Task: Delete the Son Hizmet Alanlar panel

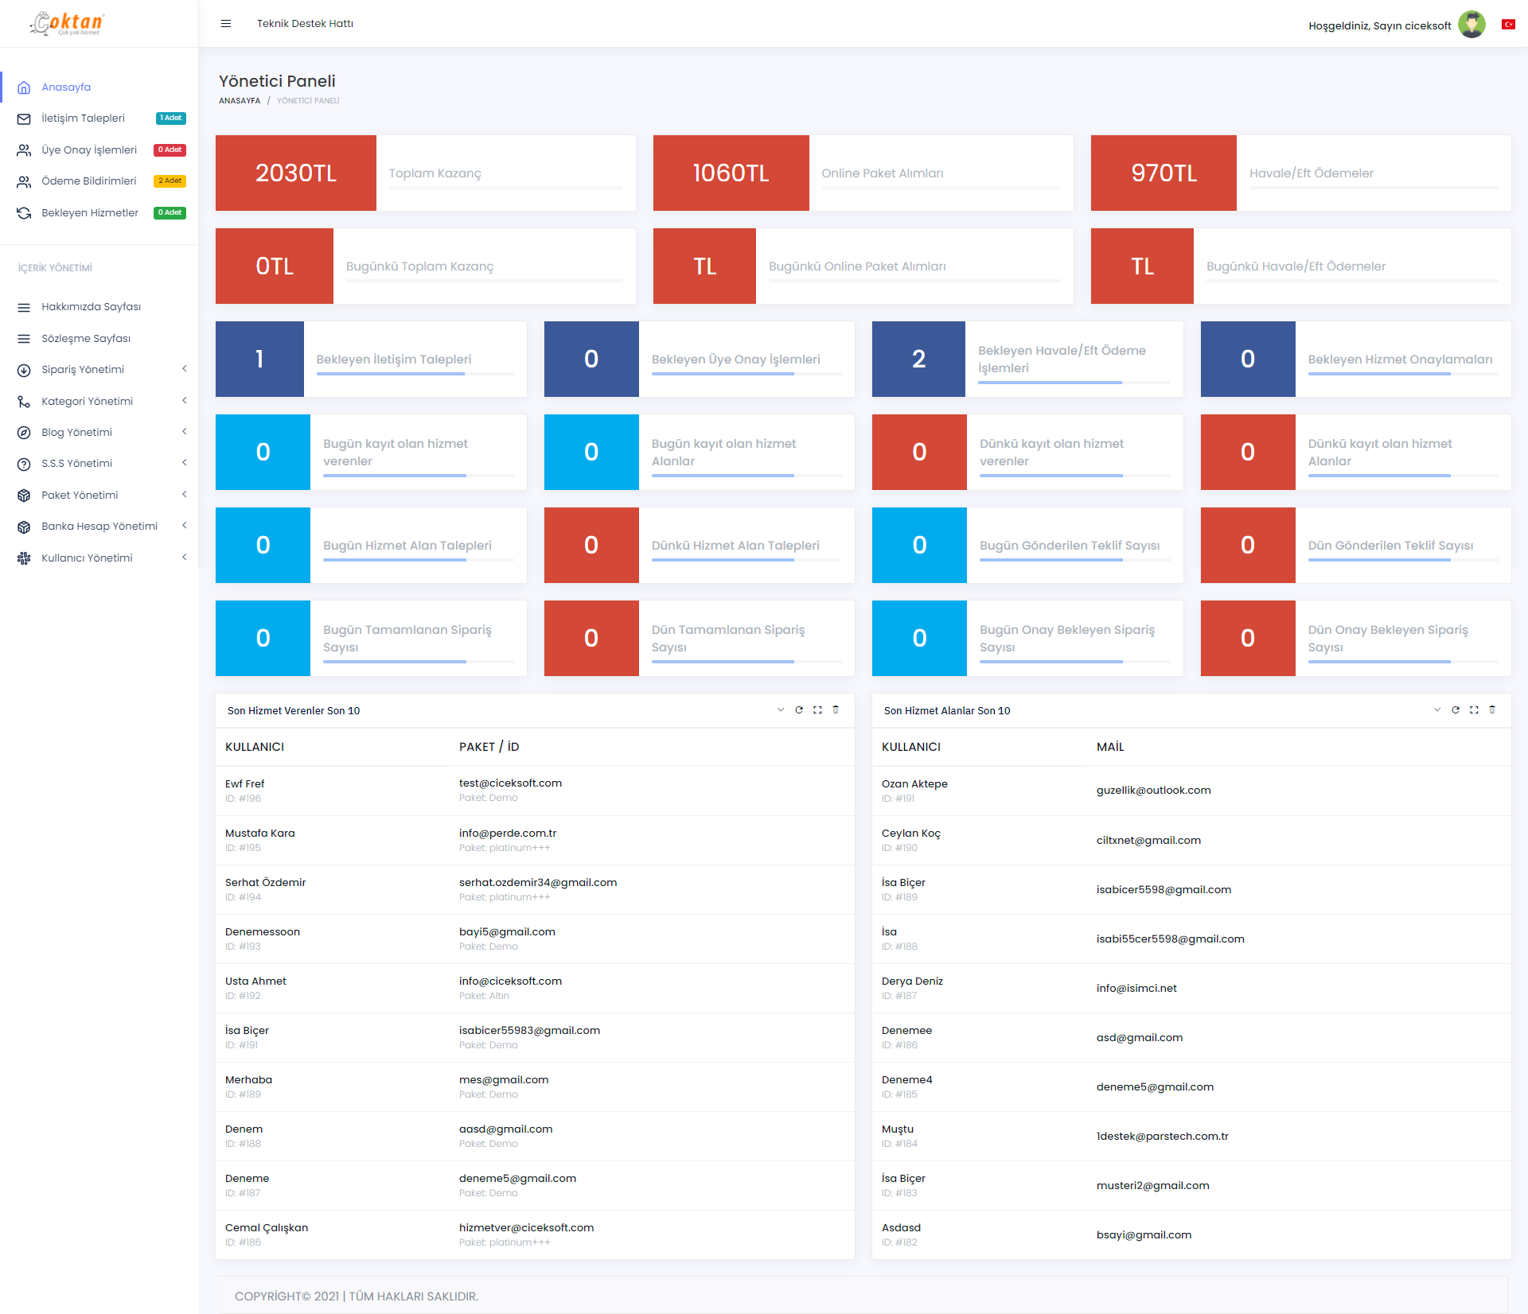Action: tap(1492, 709)
